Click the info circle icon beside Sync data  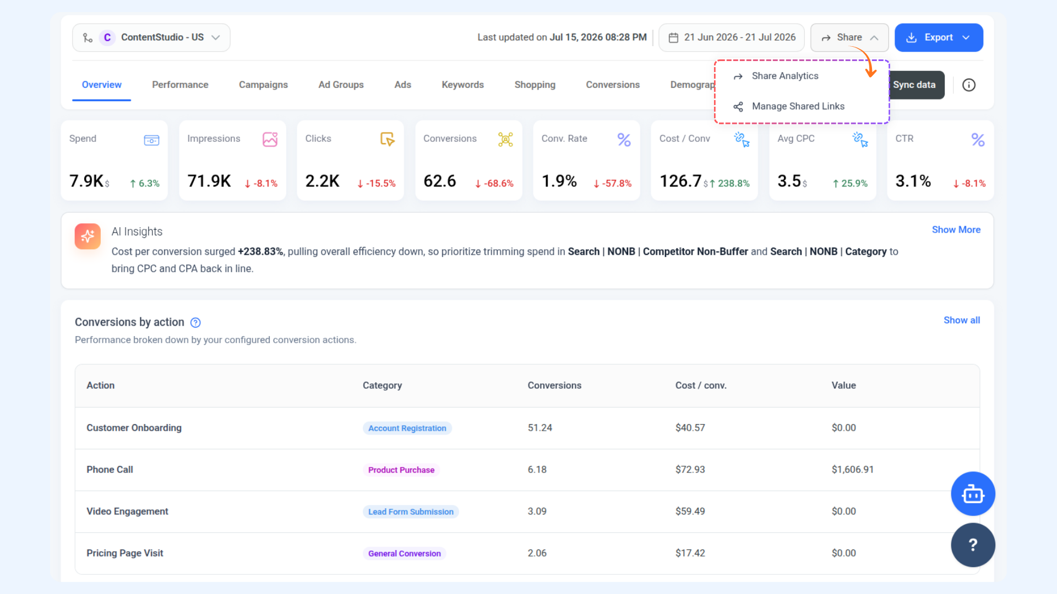click(x=969, y=85)
